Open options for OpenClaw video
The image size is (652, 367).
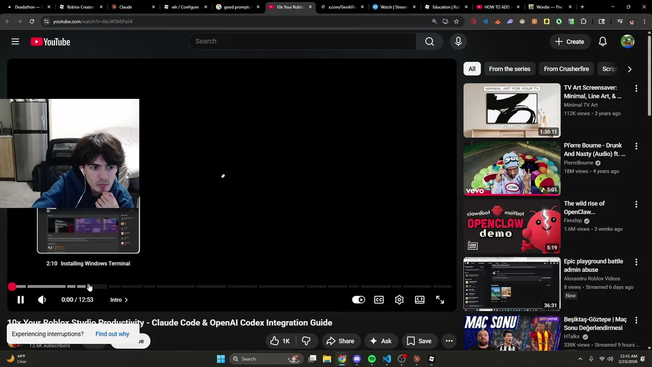tap(636, 204)
